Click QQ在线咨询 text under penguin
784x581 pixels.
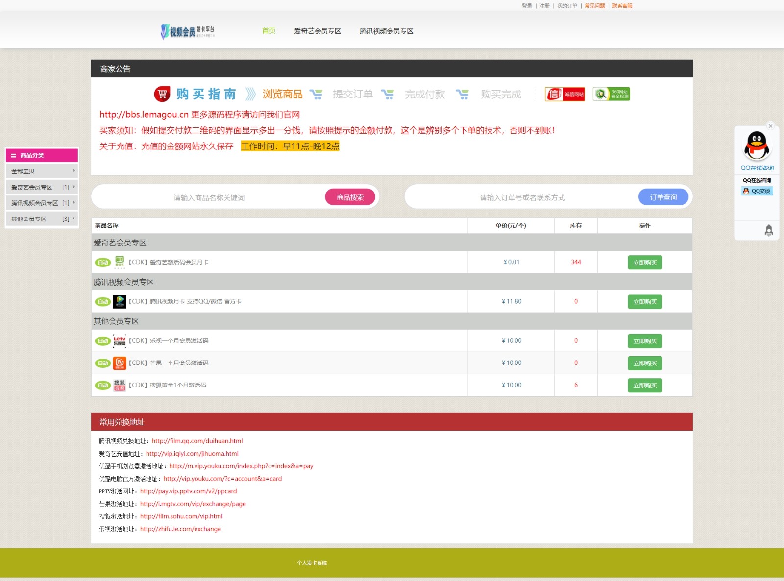coord(757,168)
